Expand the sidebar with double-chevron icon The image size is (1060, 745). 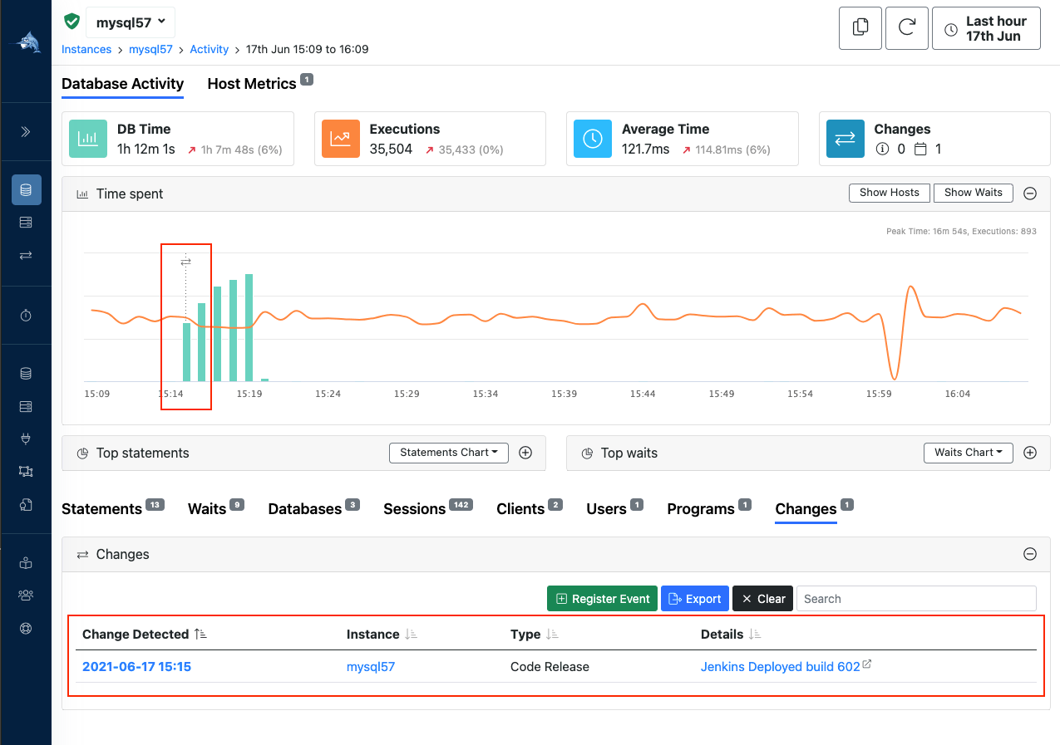click(x=26, y=132)
